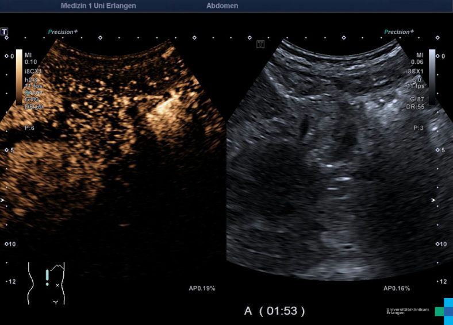This screenshot has height=325, width=453.
Task: Click the 0 depth marker on right scale
Action: pyautogui.click(x=442, y=56)
